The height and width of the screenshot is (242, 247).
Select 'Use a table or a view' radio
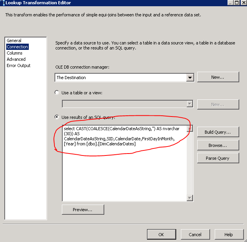[58, 93]
